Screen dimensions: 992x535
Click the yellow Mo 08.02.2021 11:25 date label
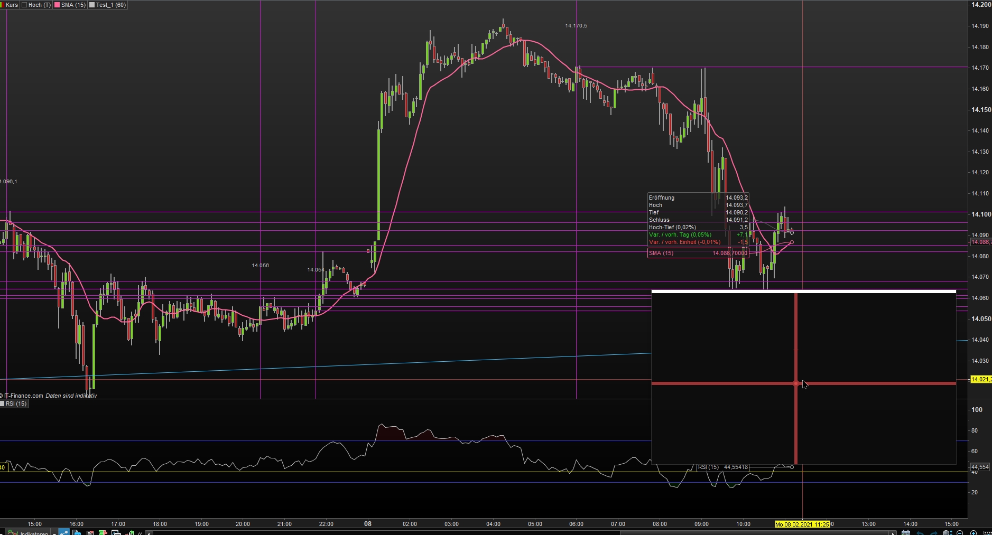[x=802, y=524]
